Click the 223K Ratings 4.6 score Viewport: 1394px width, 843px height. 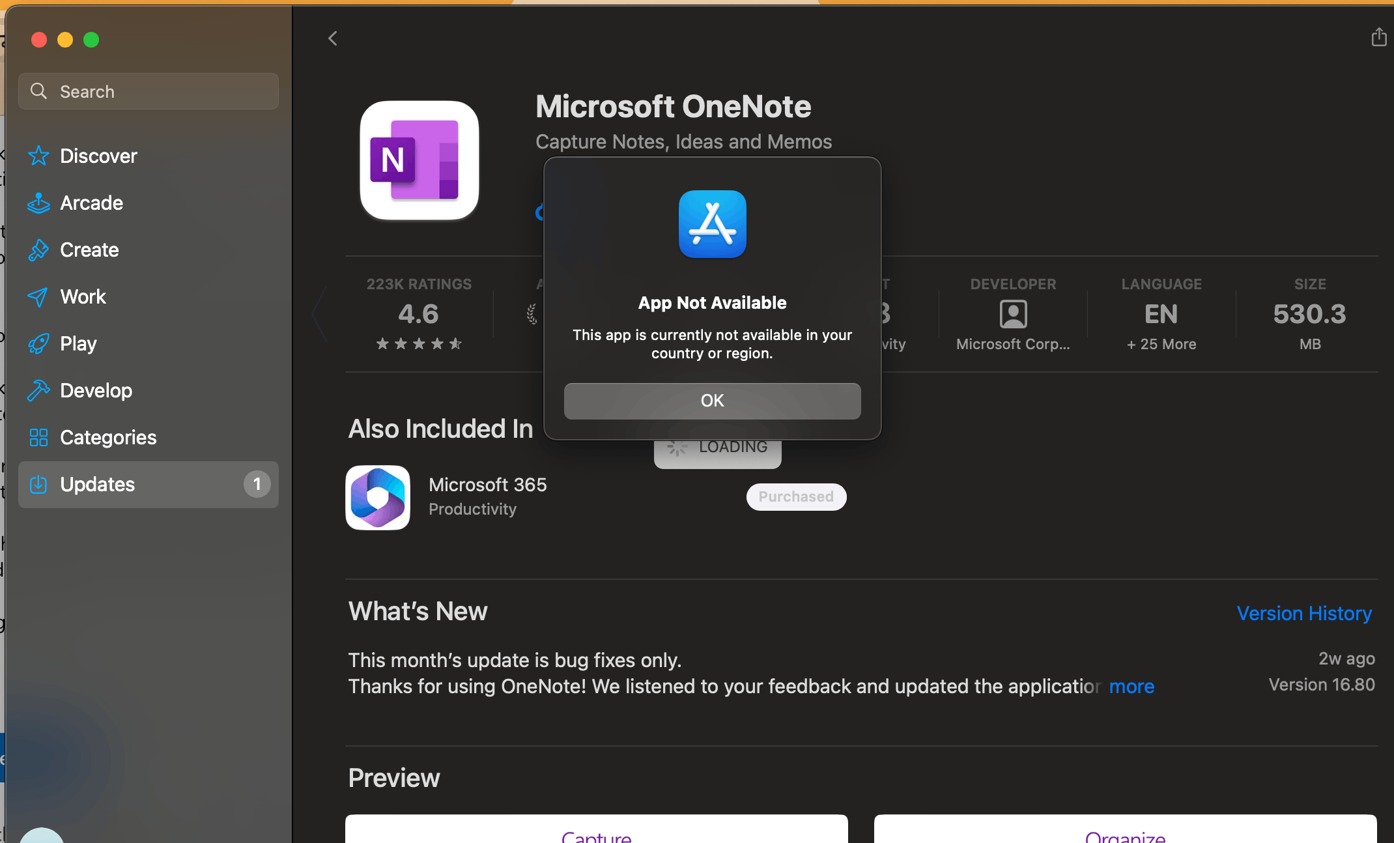[x=419, y=314]
